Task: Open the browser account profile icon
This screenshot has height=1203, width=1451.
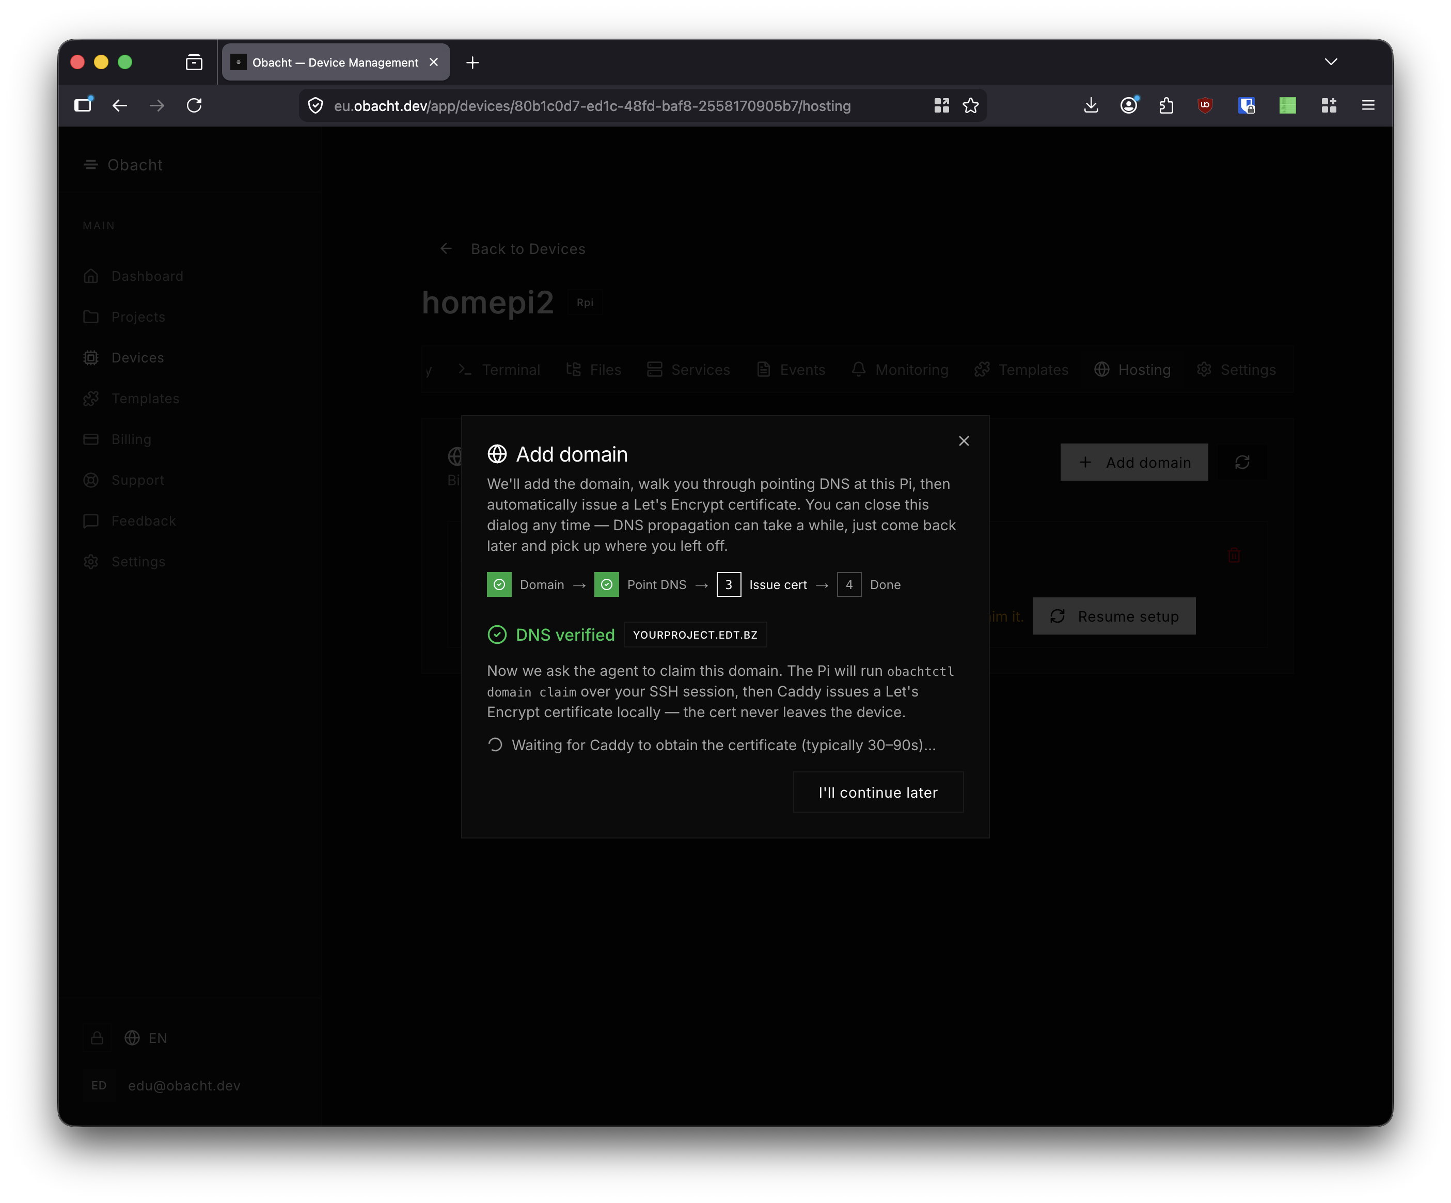Action: (x=1129, y=105)
